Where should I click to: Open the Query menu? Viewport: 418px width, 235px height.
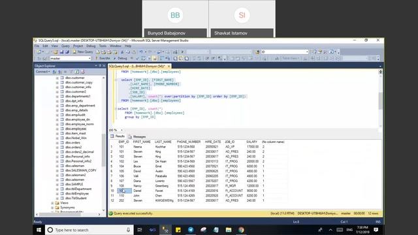pyautogui.click(x=65, y=46)
